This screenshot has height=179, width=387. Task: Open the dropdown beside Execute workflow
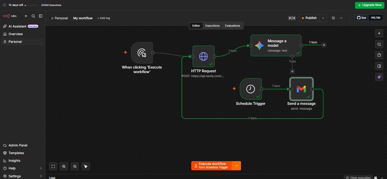click(x=236, y=166)
